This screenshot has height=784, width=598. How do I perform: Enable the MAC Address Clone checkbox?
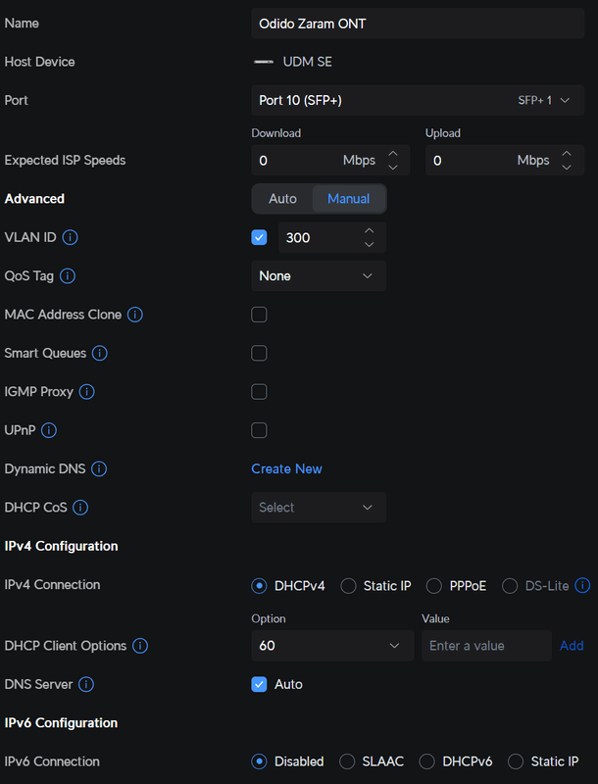(259, 315)
